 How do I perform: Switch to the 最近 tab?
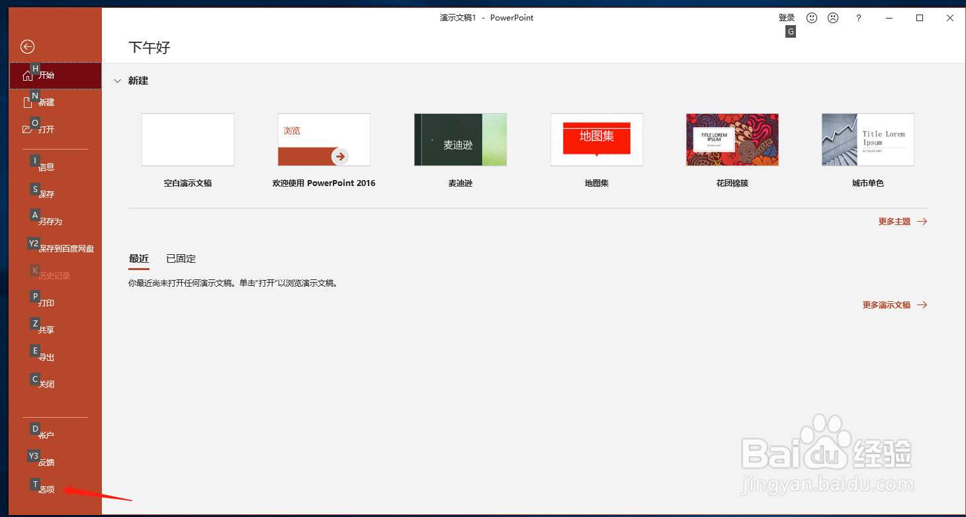point(138,259)
